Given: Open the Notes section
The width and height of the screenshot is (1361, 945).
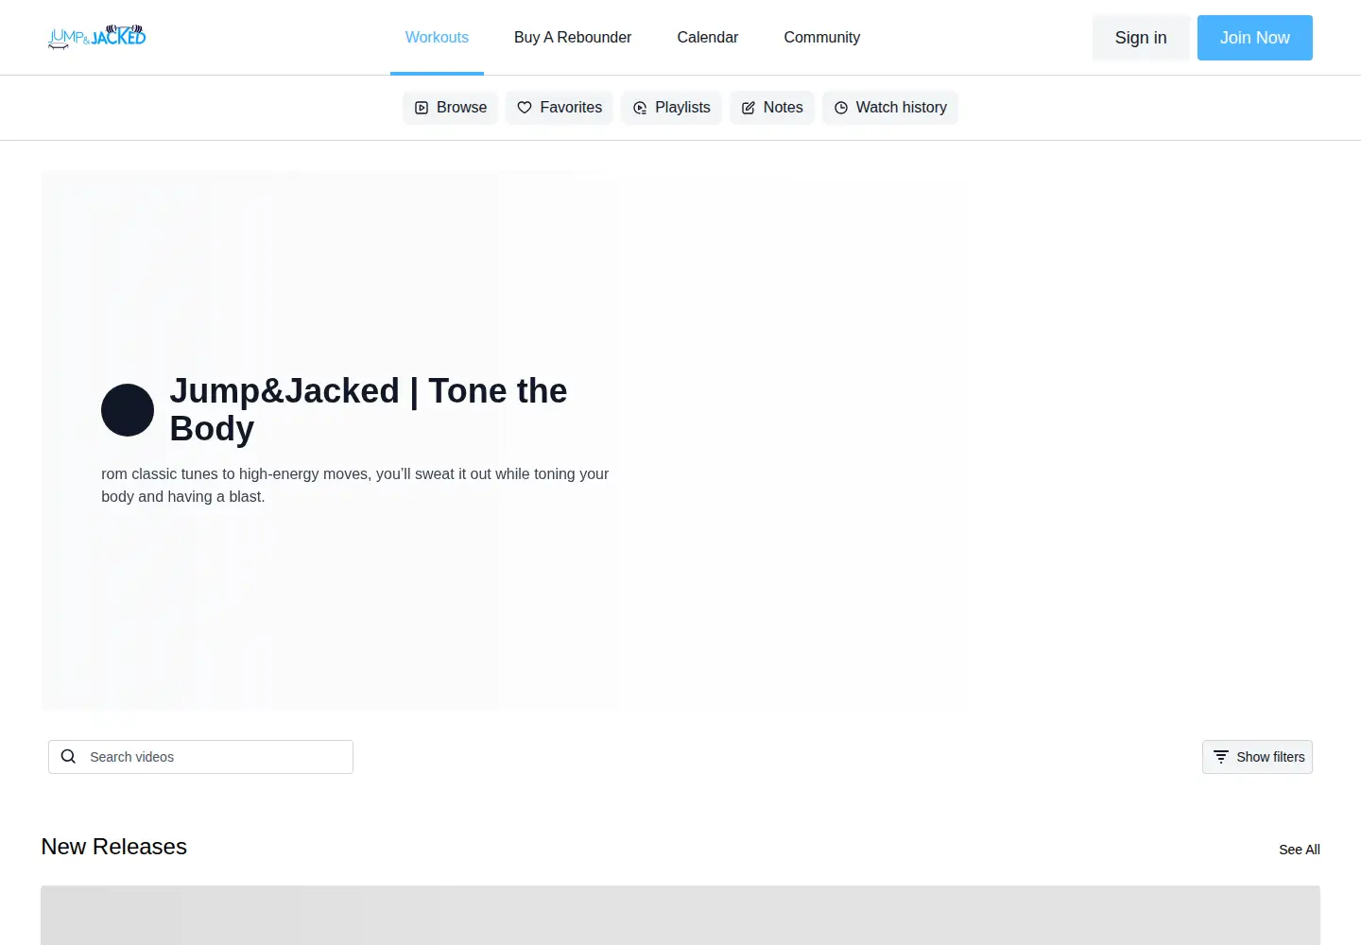Looking at the screenshot, I should tap(772, 108).
